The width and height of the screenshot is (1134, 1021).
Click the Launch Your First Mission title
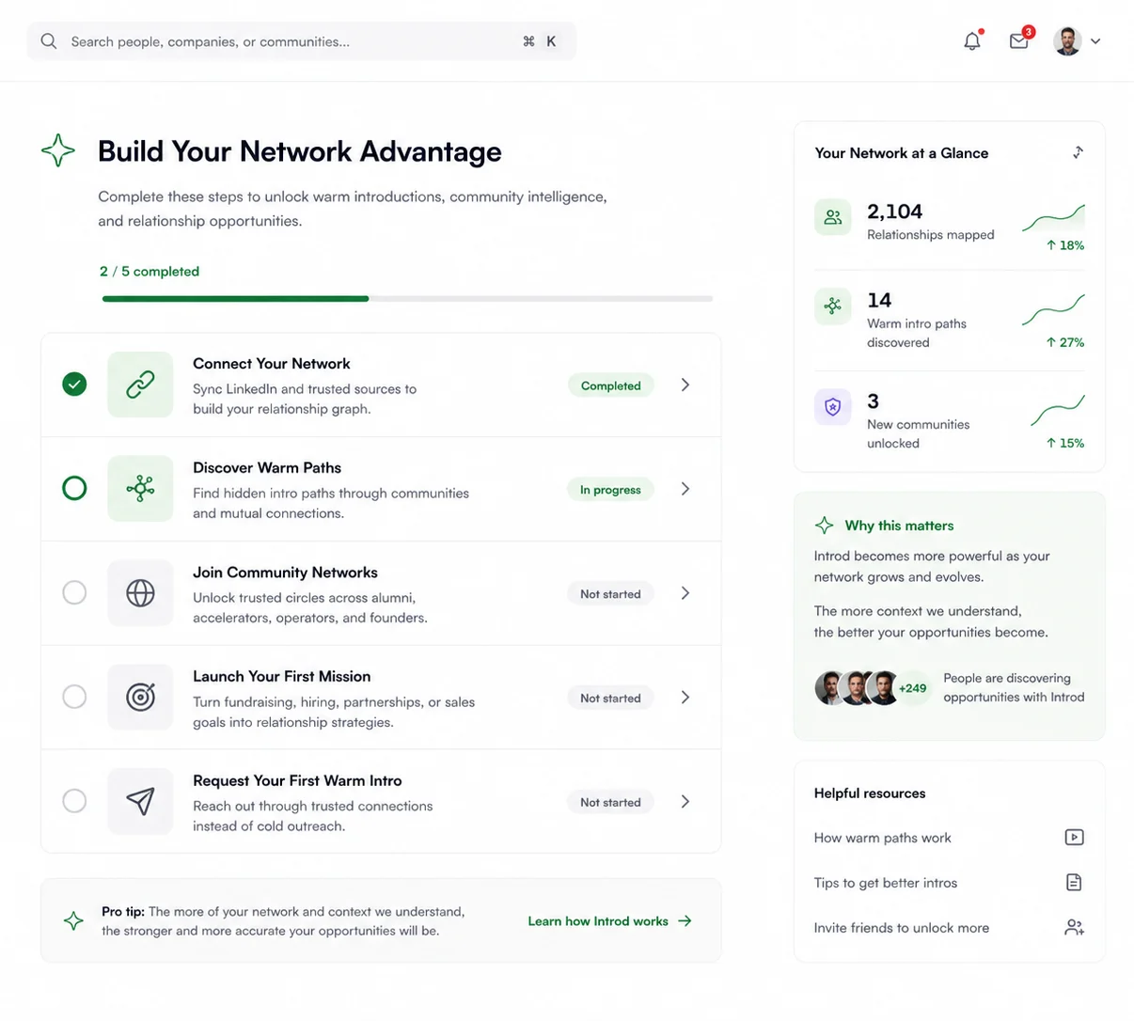(281, 677)
